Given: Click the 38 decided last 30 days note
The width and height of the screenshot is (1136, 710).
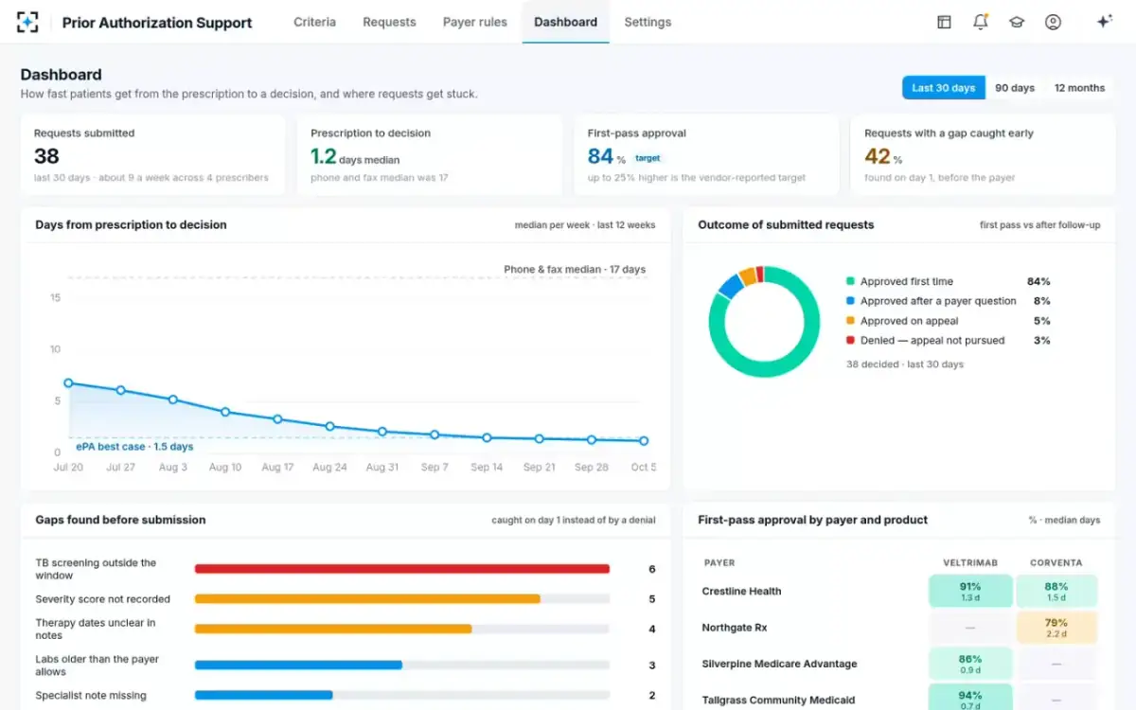Looking at the screenshot, I should pos(904,364).
